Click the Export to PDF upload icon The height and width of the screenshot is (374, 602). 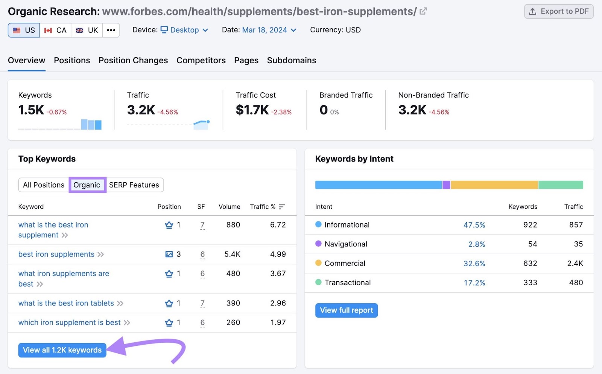point(532,11)
